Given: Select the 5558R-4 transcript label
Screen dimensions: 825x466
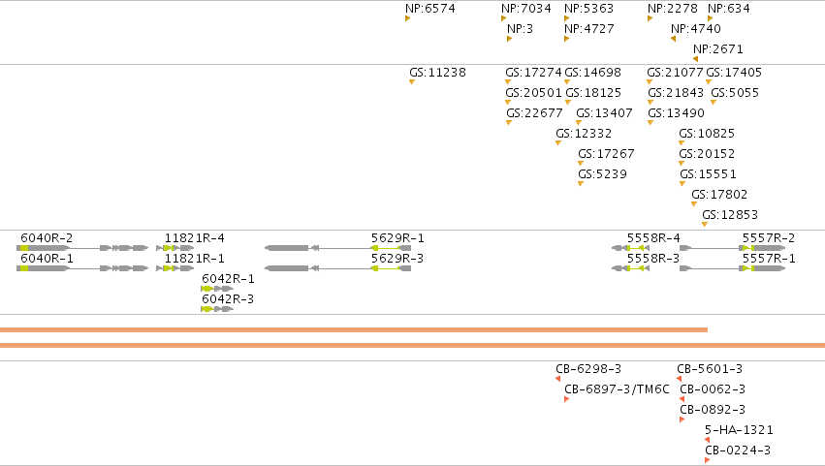Looking at the screenshot, I should pos(653,238).
